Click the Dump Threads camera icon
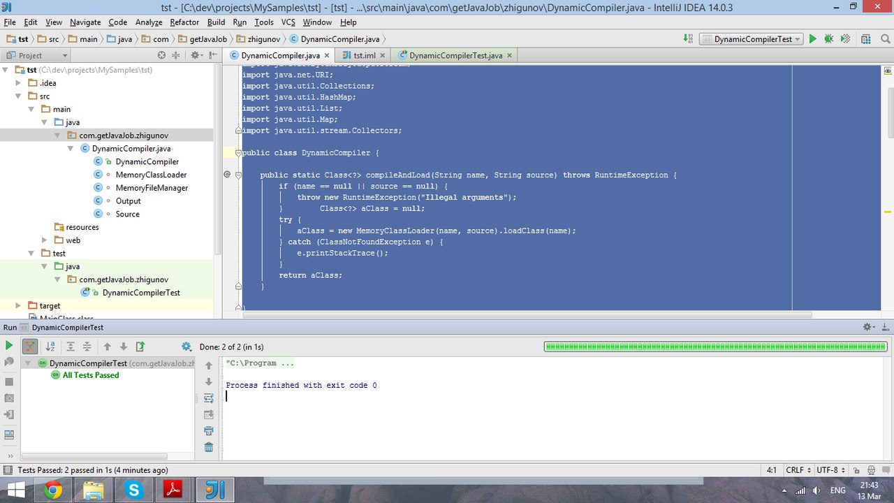 click(x=9, y=398)
